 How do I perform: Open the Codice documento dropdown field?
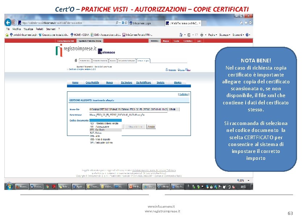(x=106, y=120)
